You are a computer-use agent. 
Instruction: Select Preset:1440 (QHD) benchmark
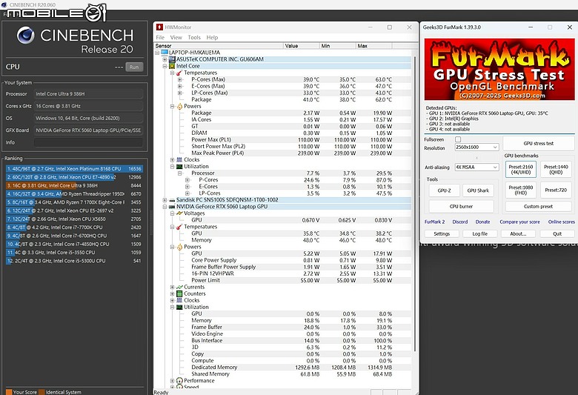click(x=556, y=169)
